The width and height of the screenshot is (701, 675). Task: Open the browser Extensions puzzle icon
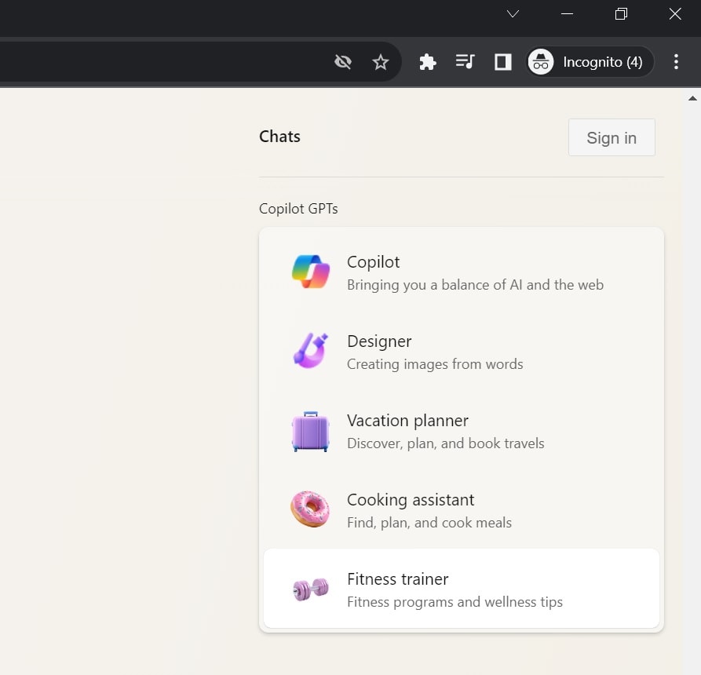click(428, 62)
